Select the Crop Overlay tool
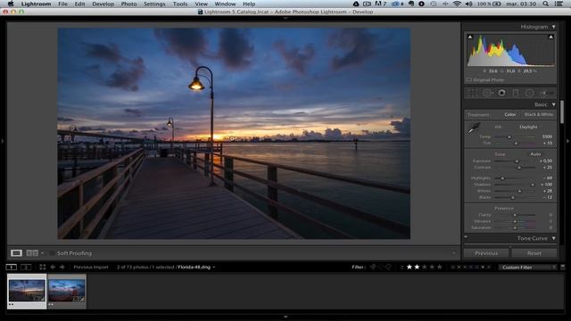This screenshot has height=321, width=571. pos(473,93)
